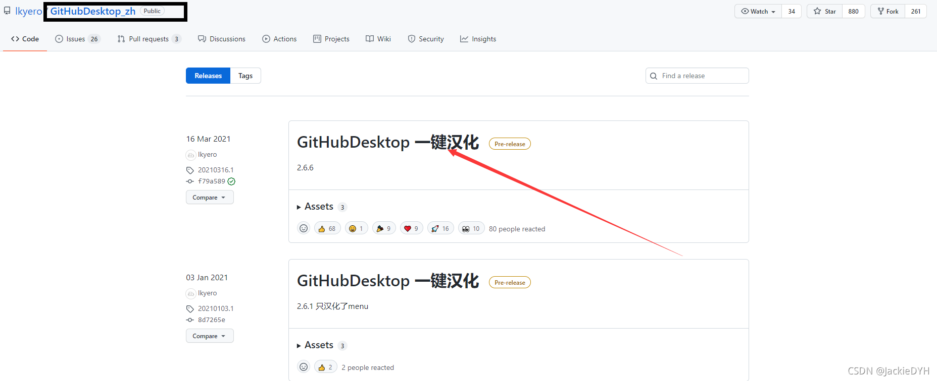
Task: Switch to Pull requests tab
Action: (149, 39)
